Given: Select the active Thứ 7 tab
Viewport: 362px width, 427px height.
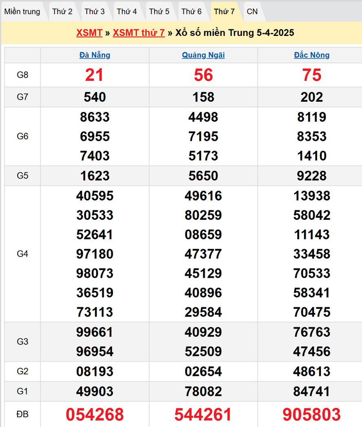Looking at the screenshot, I should click(224, 11).
